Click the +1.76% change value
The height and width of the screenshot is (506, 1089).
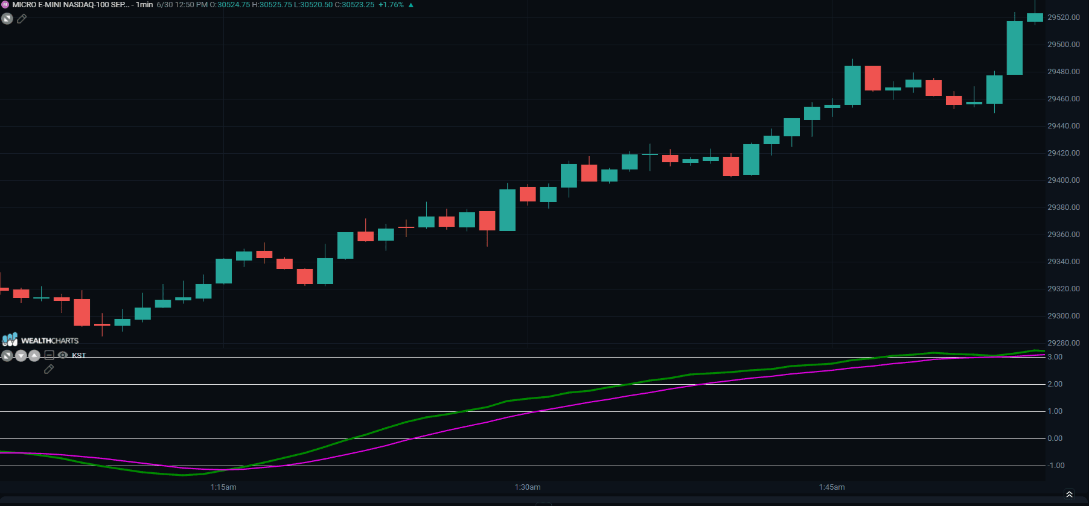tap(391, 5)
